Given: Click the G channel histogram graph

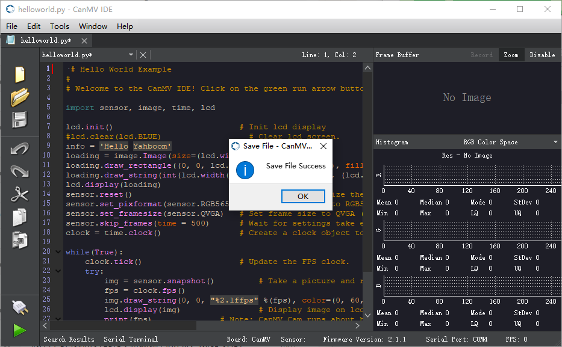Looking at the screenshot, I should [472, 230].
